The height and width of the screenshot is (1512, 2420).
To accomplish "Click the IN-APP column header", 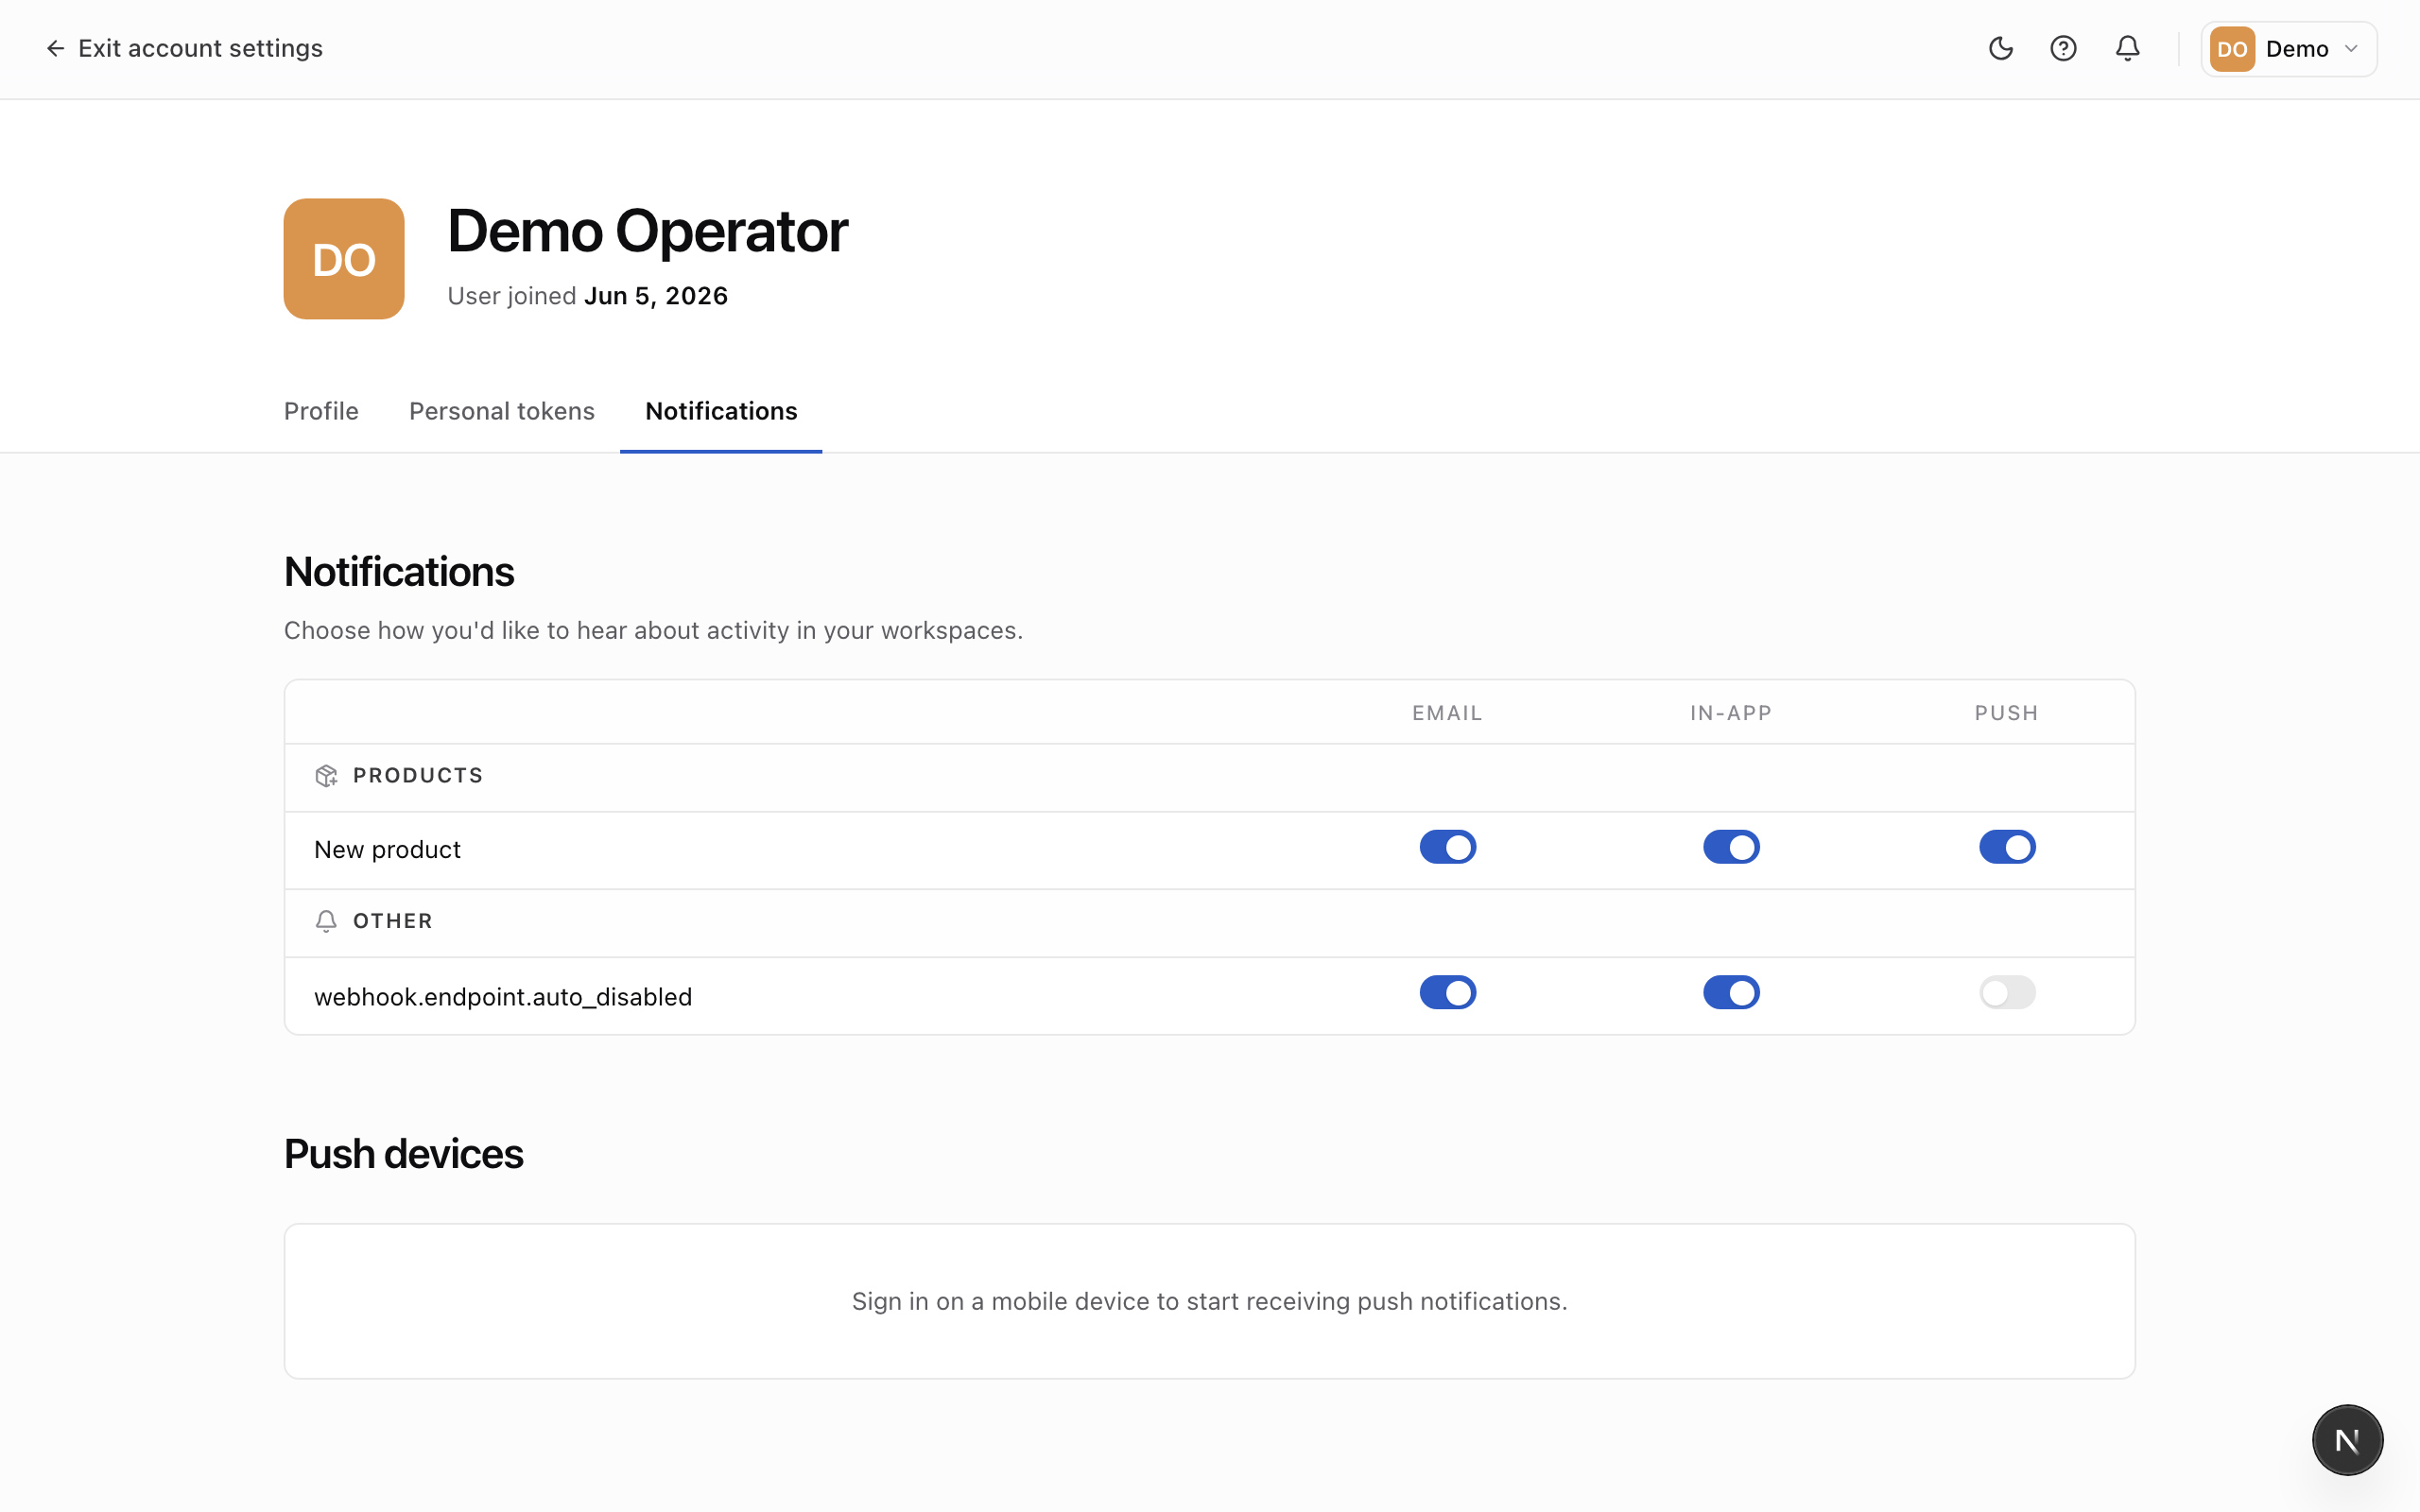I will [x=1731, y=713].
